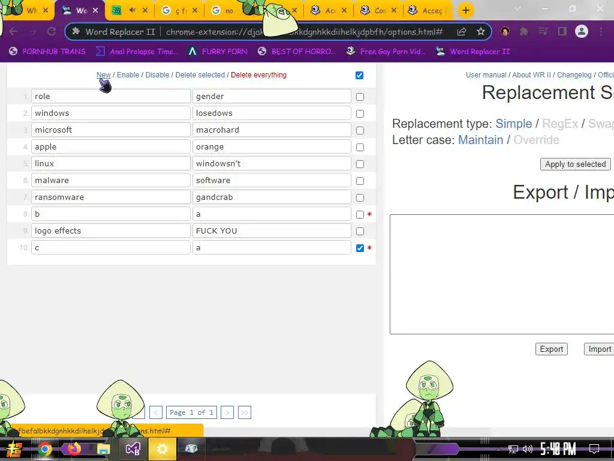Open the Changelog link
614x461 pixels.
pyautogui.click(x=574, y=75)
